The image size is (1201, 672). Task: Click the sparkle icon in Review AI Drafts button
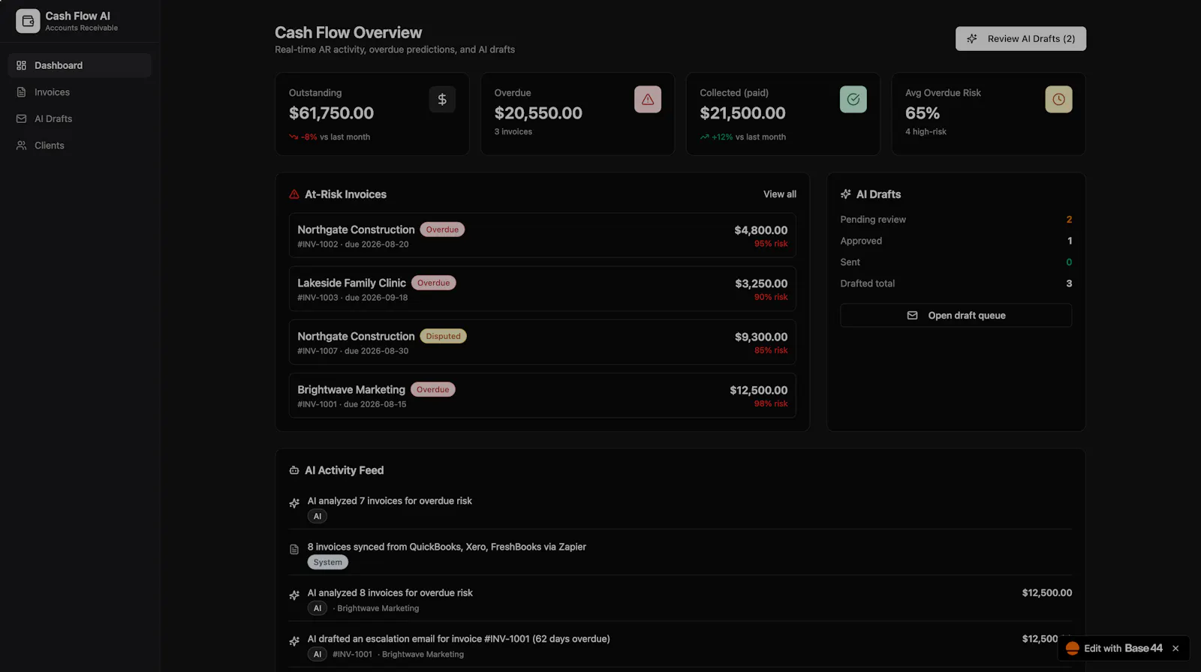972,38
